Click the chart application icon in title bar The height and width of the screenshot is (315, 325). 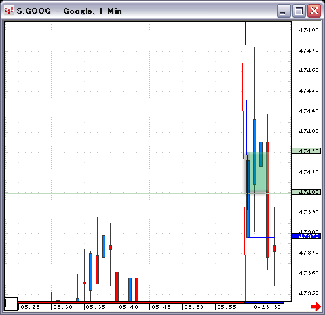(x=9, y=10)
